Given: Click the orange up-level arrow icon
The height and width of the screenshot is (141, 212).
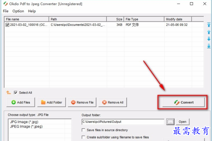Looking at the screenshot, I should [8, 92].
